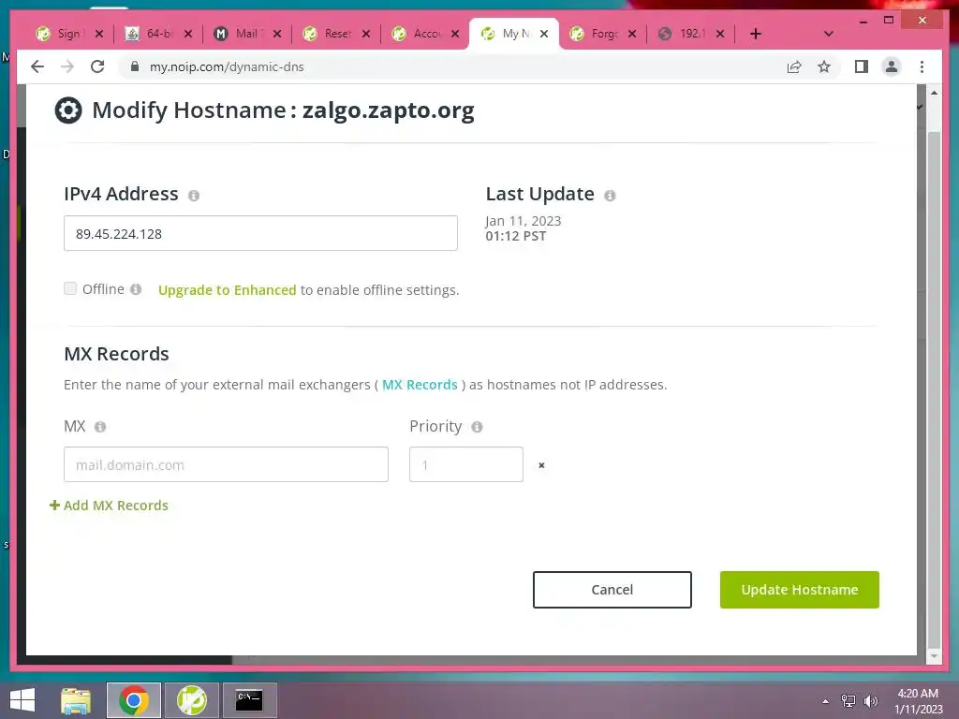The image size is (959, 719).
Task: Click the page vertical scrollbar
Action: (x=934, y=389)
